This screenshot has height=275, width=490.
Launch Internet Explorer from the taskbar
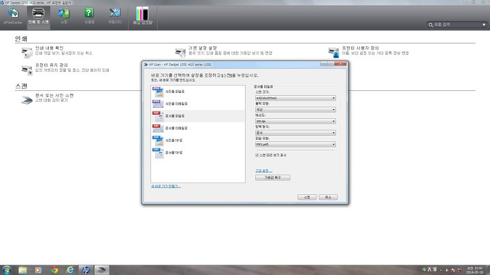[x=70, y=270]
